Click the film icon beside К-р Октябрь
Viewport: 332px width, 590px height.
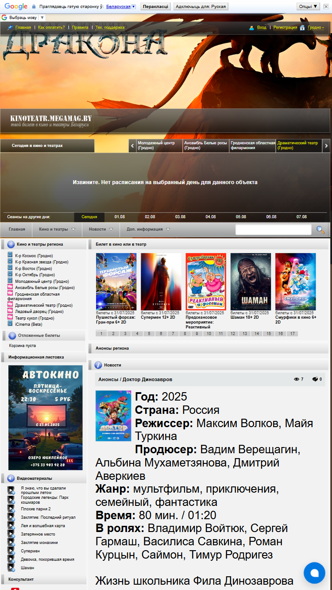(x=10, y=274)
